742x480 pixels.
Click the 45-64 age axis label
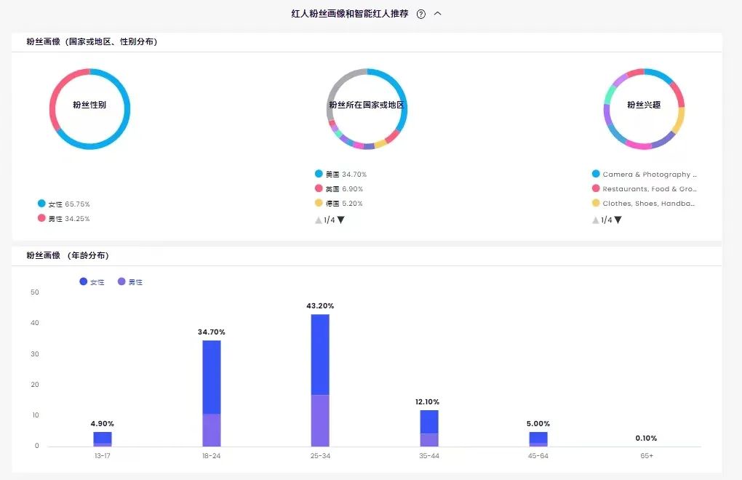click(x=538, y=456)
